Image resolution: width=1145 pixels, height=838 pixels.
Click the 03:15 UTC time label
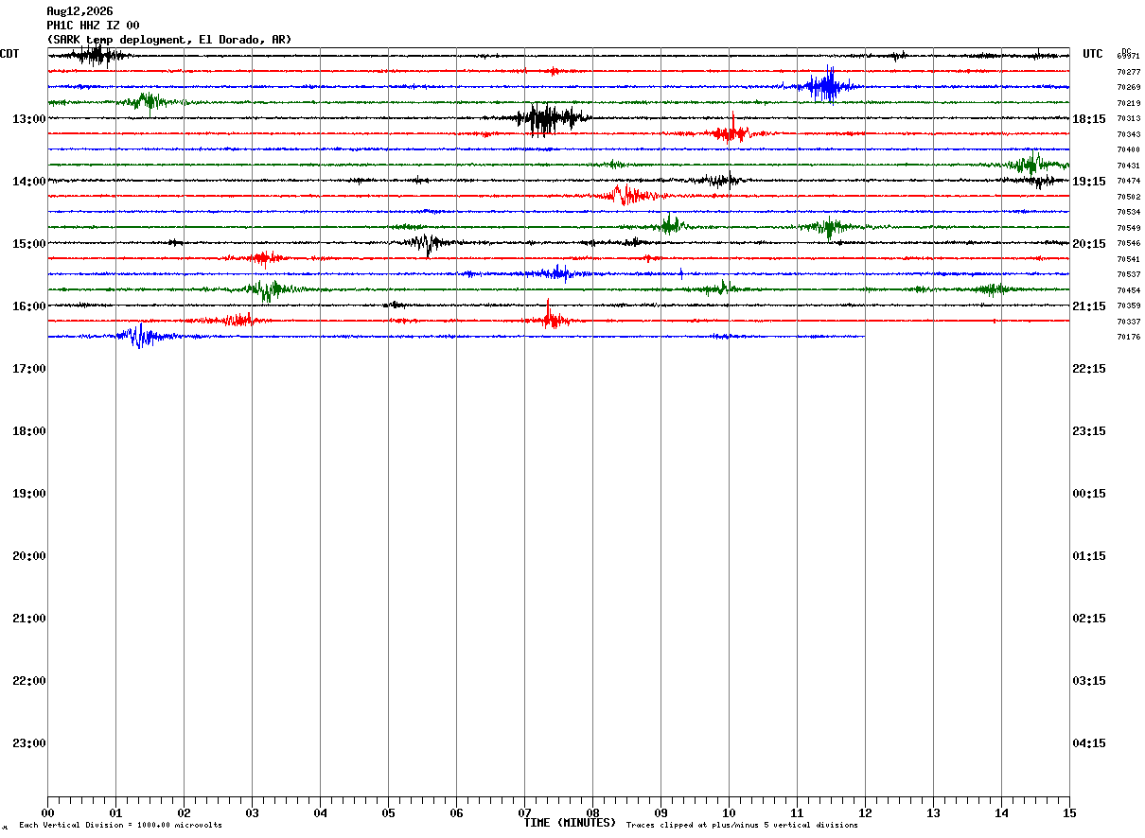coord(1089,681)
